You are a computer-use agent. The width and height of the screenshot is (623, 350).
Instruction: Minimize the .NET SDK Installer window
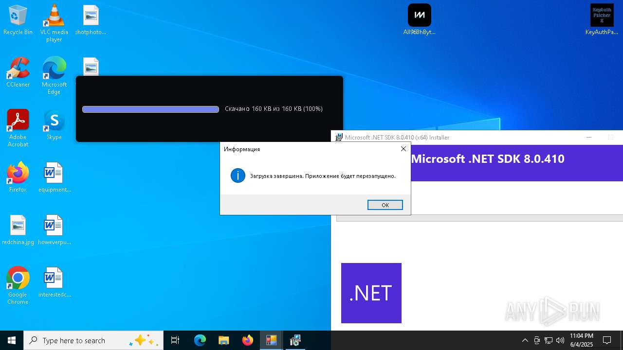589,138
